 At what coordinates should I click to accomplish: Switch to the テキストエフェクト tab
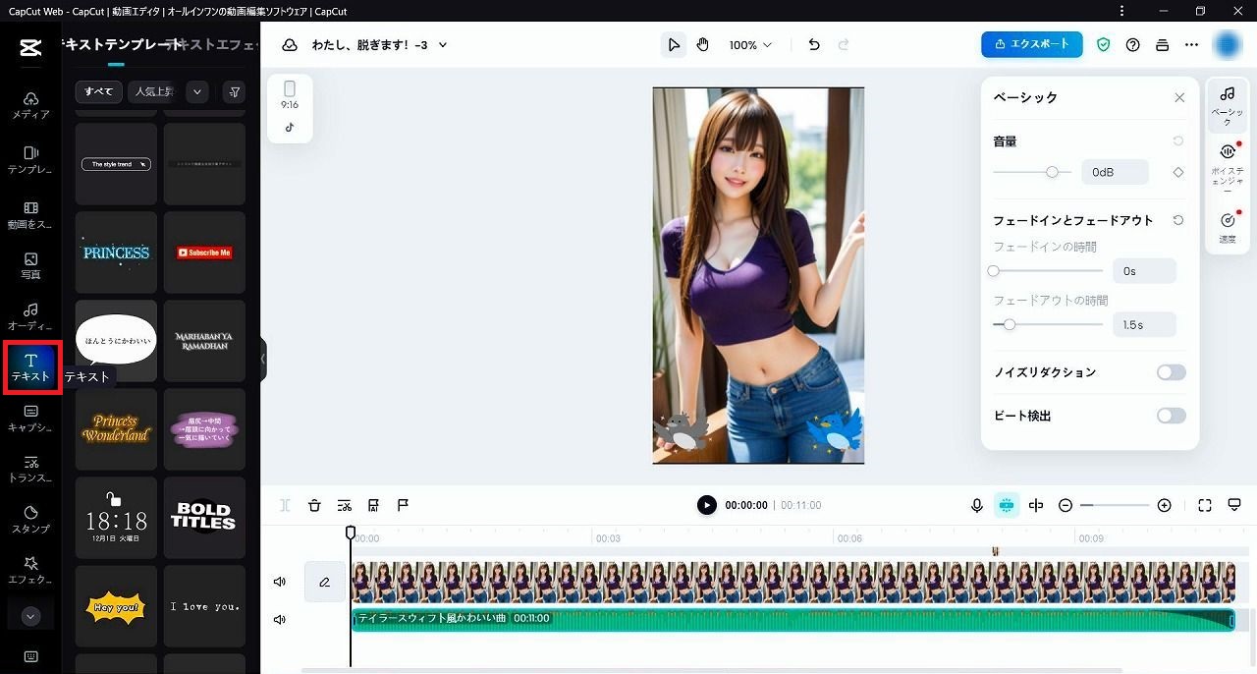coord(216,44)
